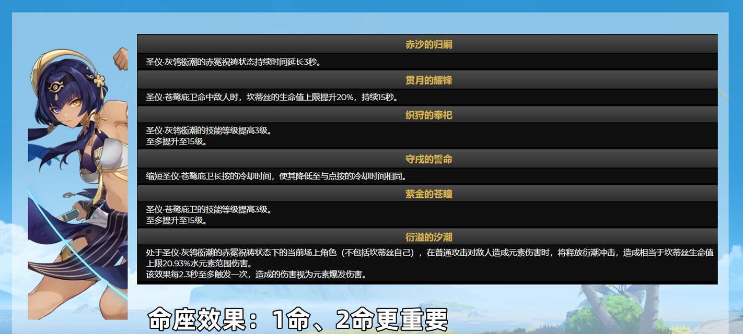Select the 灰鸰衒潮的技能等级提高3级 line
The width and height of the screenshot is (743, 334).
pos(208,131)
